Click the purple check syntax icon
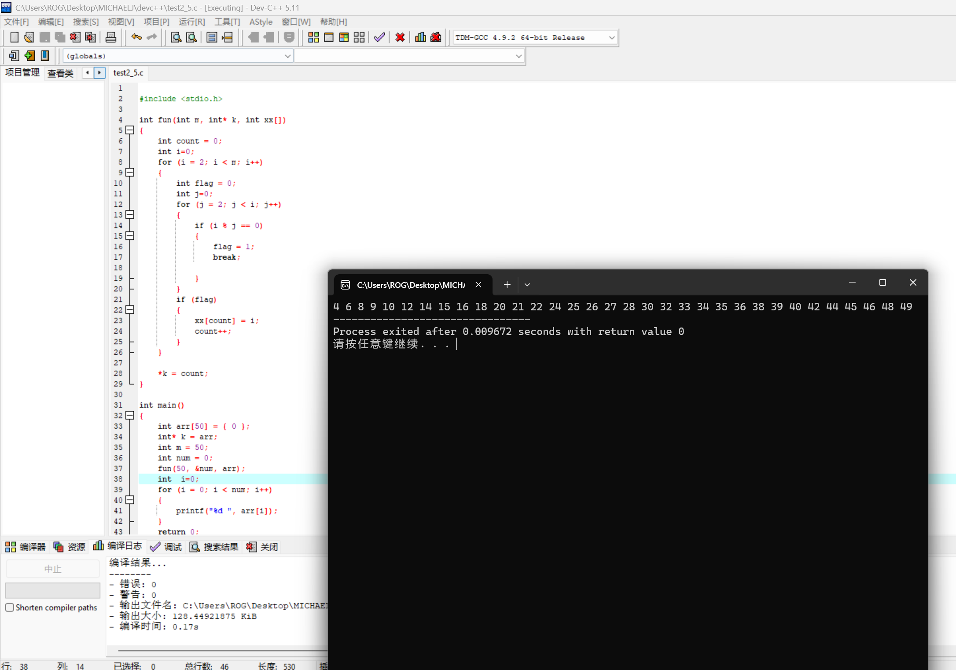Screen dimensions: 956x670 [x=379, y=37]
